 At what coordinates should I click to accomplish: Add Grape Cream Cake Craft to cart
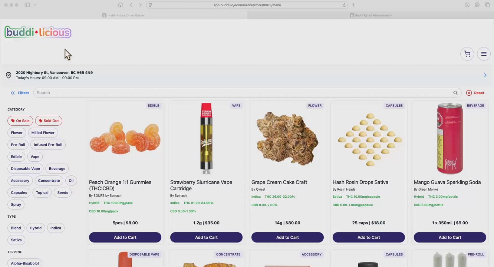point(287,237)
